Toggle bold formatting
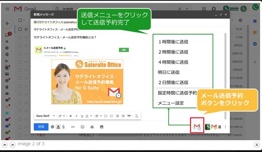The height and width of the screenshot is (152, 262). pyautogui.click(x=71, y=116)
